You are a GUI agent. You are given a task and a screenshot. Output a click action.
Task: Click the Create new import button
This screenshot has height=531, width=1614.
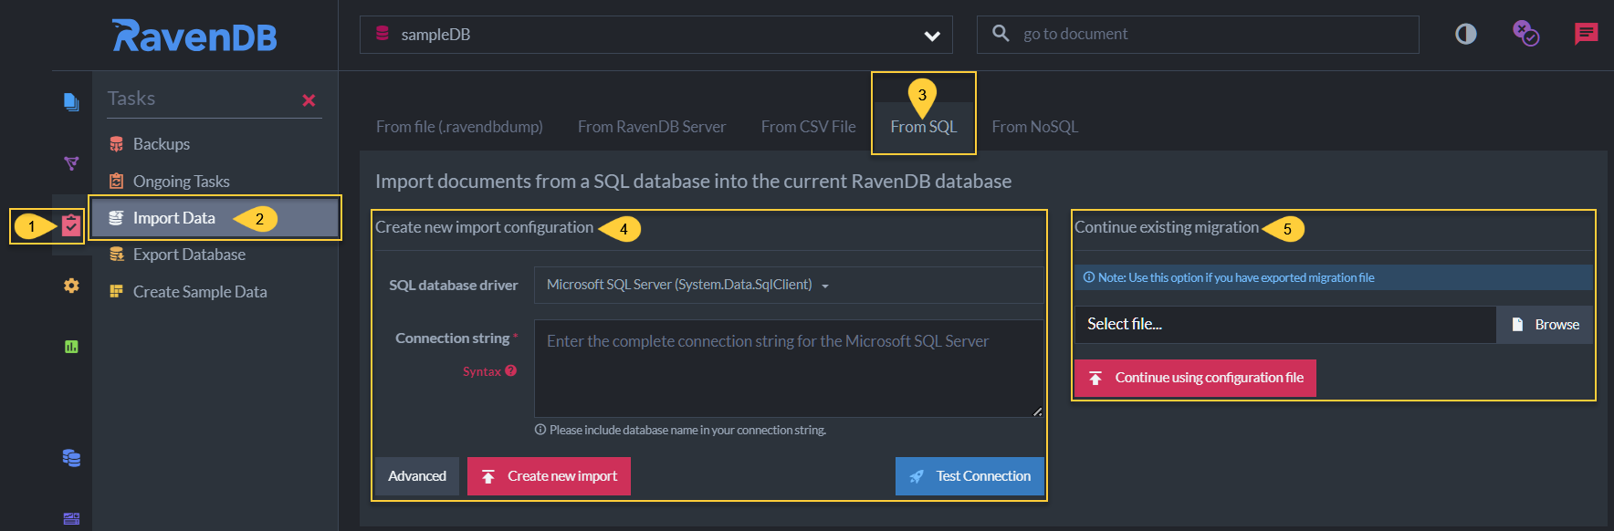coord(549,476)
